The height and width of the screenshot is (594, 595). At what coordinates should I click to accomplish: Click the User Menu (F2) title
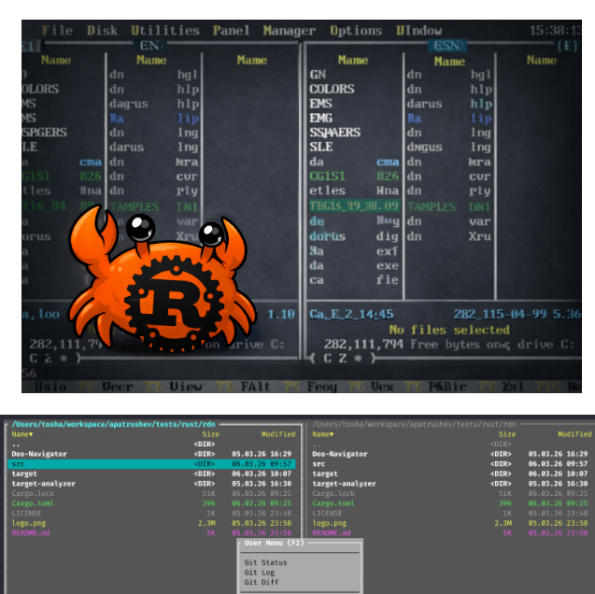[274, 543]
